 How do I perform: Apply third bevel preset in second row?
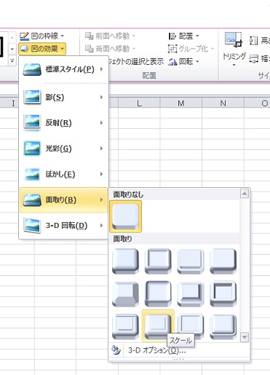click(x=191, y=293)
